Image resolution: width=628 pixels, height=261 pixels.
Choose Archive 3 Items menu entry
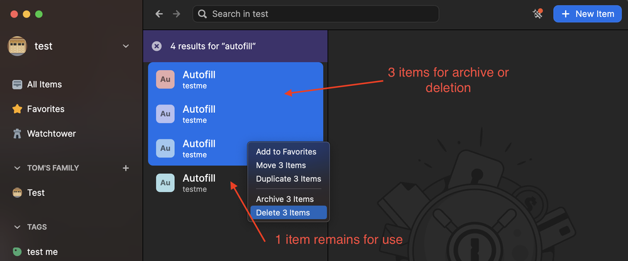pos(285,199)
